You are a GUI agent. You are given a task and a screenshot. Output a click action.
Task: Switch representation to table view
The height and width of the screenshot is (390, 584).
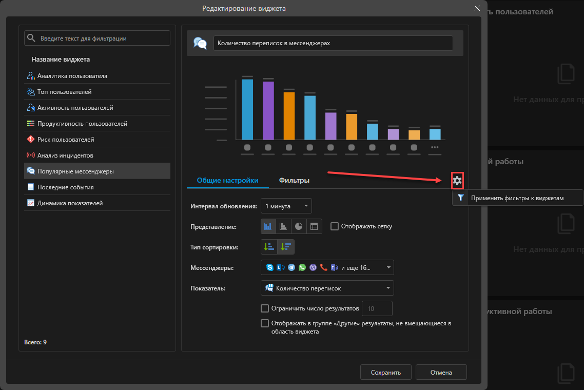coord(314,226)
